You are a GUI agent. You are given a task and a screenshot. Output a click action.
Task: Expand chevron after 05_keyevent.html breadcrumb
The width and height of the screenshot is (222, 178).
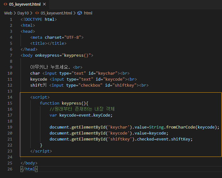pyautogui.click(x=74, y=13)
